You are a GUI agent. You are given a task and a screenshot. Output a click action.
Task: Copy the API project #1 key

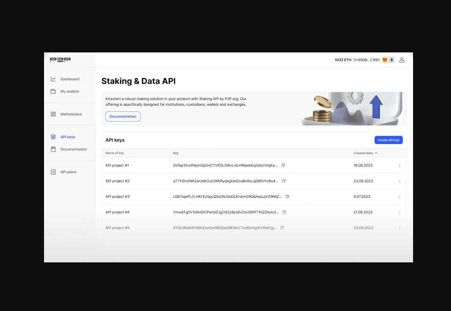pyautogui.click(x=283, y=166)
